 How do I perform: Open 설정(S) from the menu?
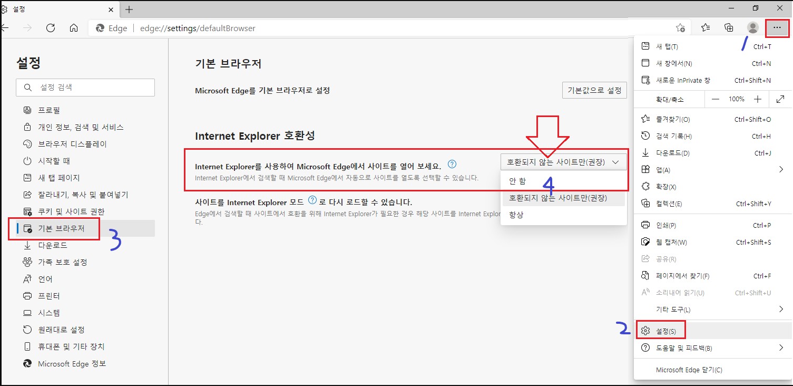713,331
